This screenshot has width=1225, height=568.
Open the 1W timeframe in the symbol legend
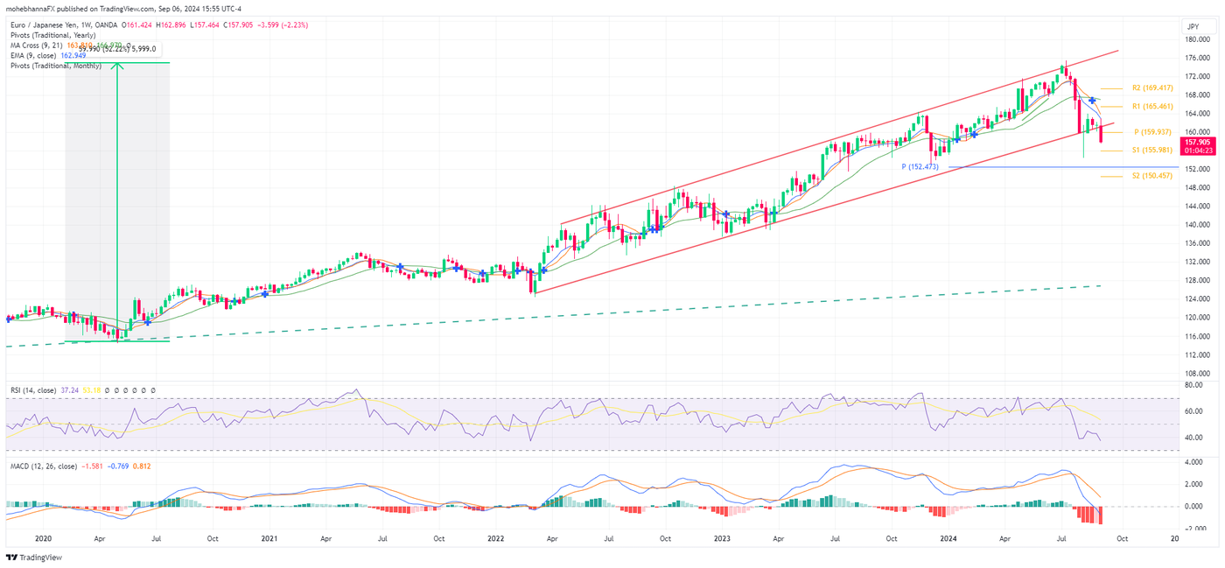pos(84,25)
